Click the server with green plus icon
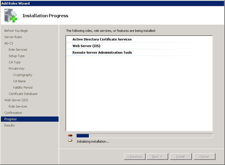Screen dimensions: 225x165 click(x=10, y=15)
